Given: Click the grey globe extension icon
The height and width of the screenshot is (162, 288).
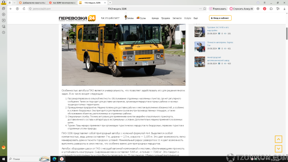Looking at the screenshot, I should coord(258,9).
